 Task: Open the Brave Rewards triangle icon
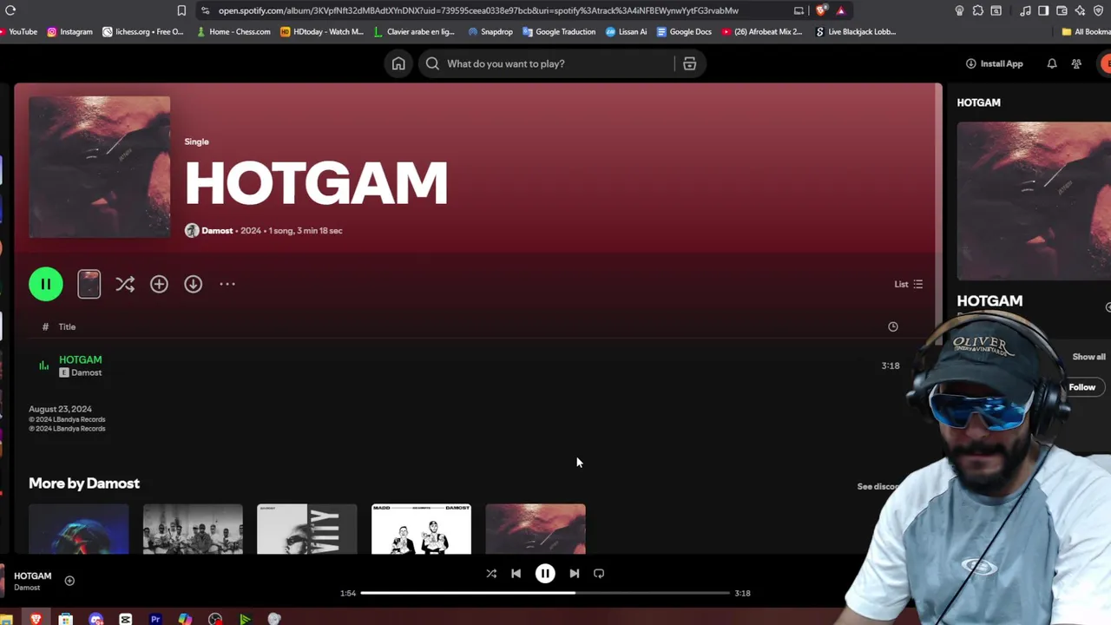pyautogui.click(x=840, y=10)
